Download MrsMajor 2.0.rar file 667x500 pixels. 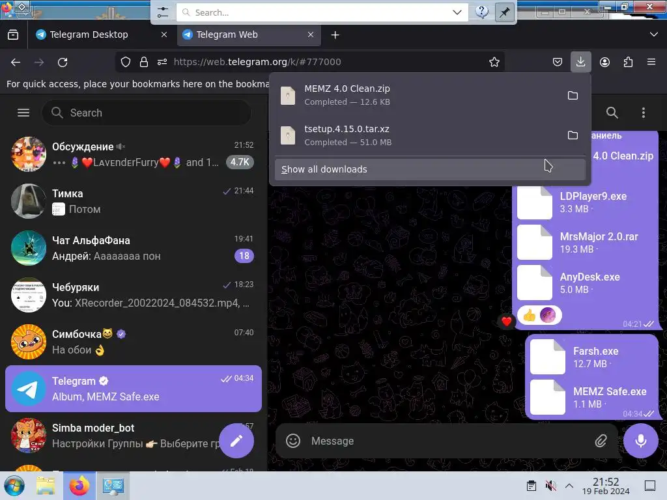pyautogui.click(x=535, y=242)
